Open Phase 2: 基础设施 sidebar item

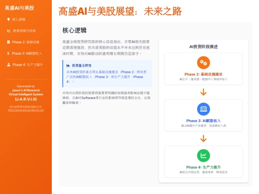click(x=25, y=42)
